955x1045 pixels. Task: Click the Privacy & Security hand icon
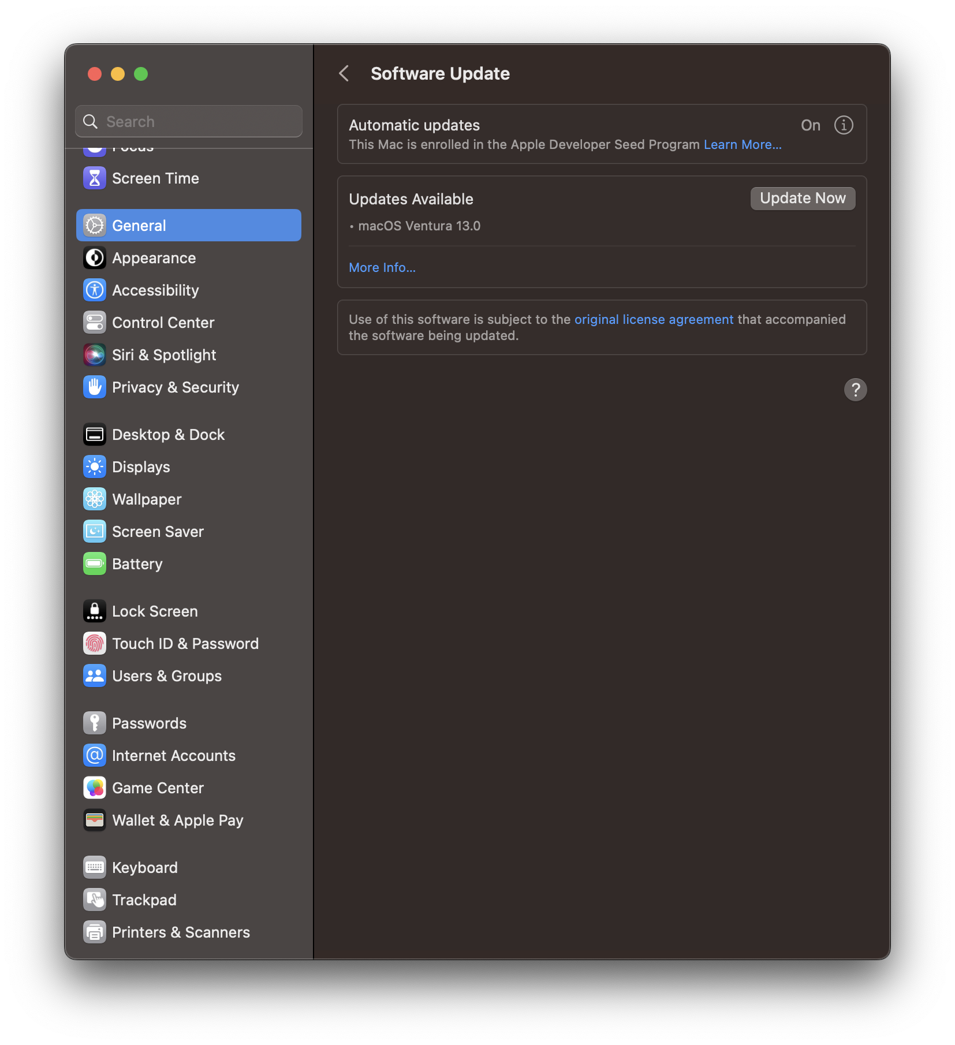[x=95, y=387]
